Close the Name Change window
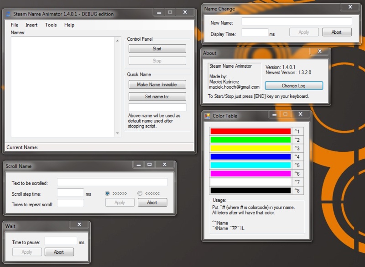Image resolution: width=365 pixels, height=267 pixels. click(350, 7)
